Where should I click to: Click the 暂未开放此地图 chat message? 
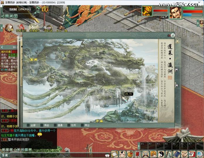pyautogui.click(x=19, y=140)
